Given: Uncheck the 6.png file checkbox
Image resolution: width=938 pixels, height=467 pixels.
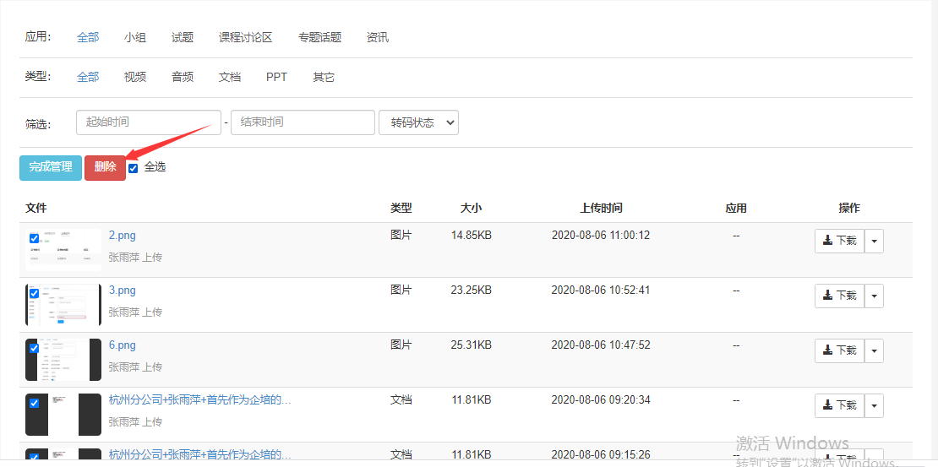Looking at the screenshot, I should 34,348.
